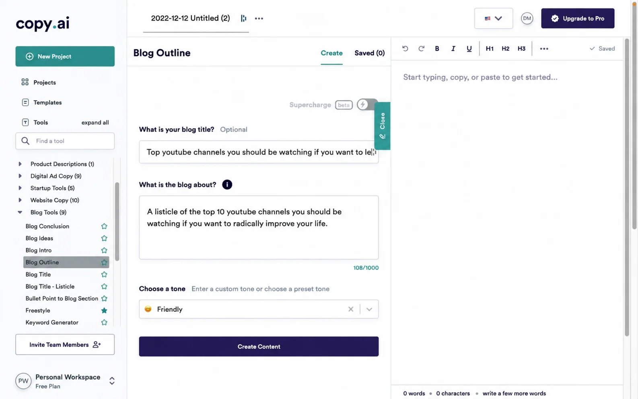Open the three-dot menu next to document title
This screenshot has width=638, height=399.
tap(259, 19)
